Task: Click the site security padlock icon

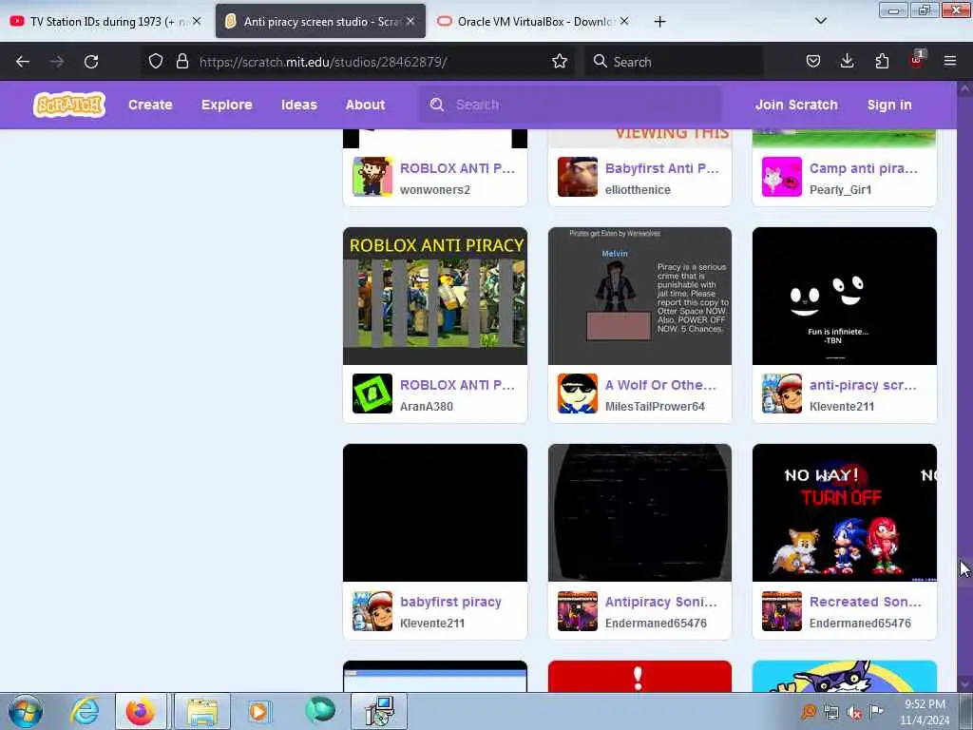Action: pyautogui.click(x=181, y=61)
